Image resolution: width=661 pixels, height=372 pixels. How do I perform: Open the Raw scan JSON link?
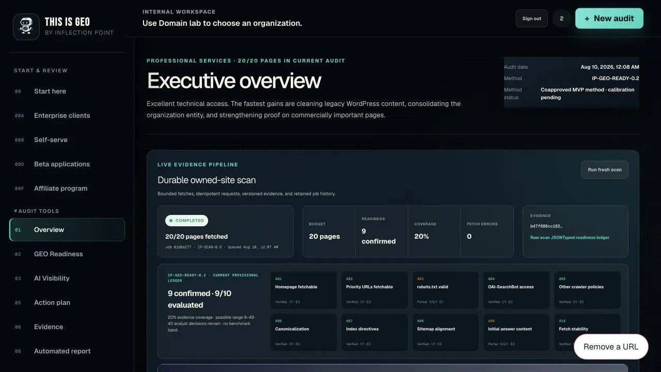547,238
